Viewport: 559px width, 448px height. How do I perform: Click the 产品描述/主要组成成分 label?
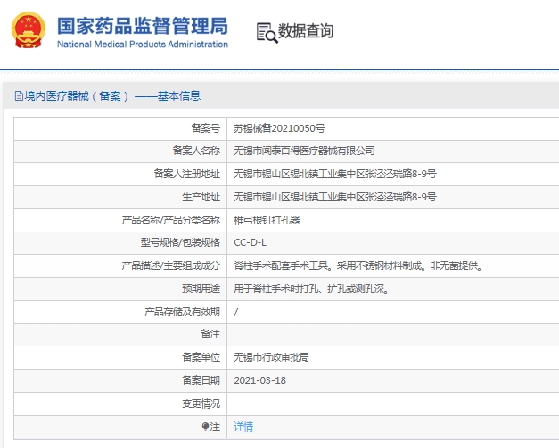point(171,265)
